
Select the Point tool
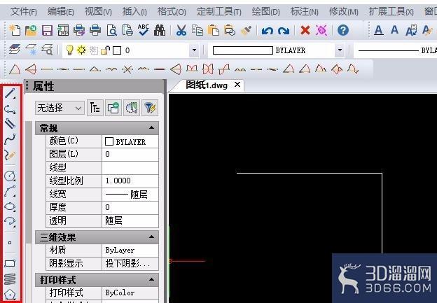pyautogui.click(x=10, y=243)
